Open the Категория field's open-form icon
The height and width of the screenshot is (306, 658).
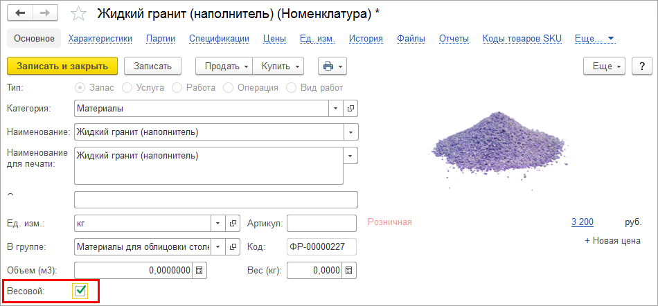[351, 109]
